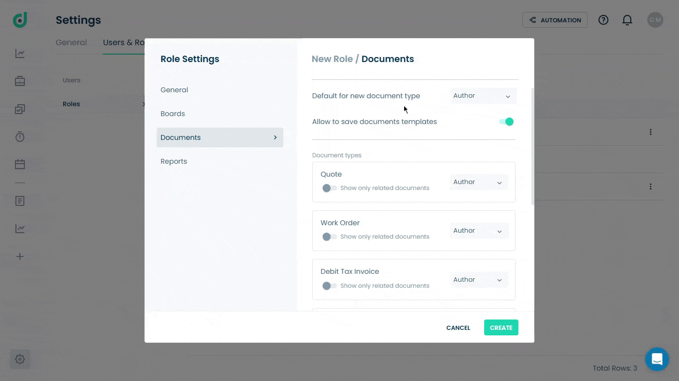Toggle Allow to save documents templates
The image size is (679, 381).
pyautogui.click(x=506, y=122)
